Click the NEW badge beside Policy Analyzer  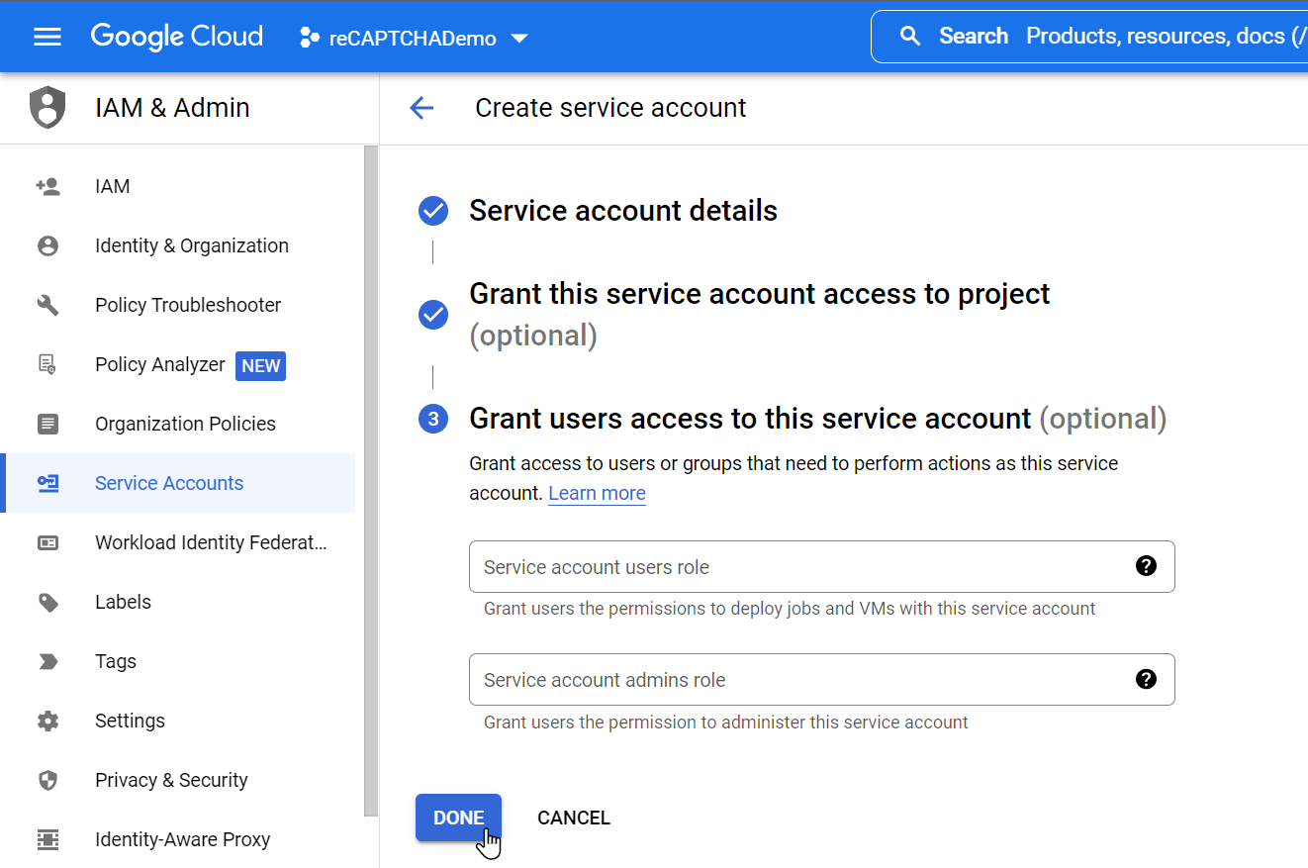point(261,365)
